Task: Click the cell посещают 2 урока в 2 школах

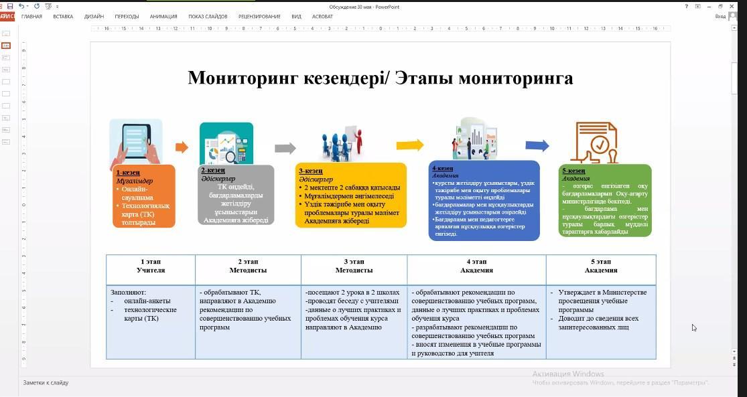Action: pos(354,322)
